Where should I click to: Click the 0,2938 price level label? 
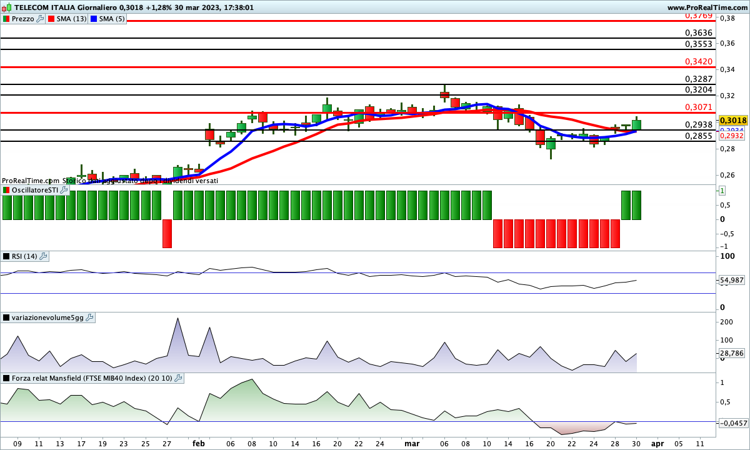pyautogui.click(x=699, y=124)
